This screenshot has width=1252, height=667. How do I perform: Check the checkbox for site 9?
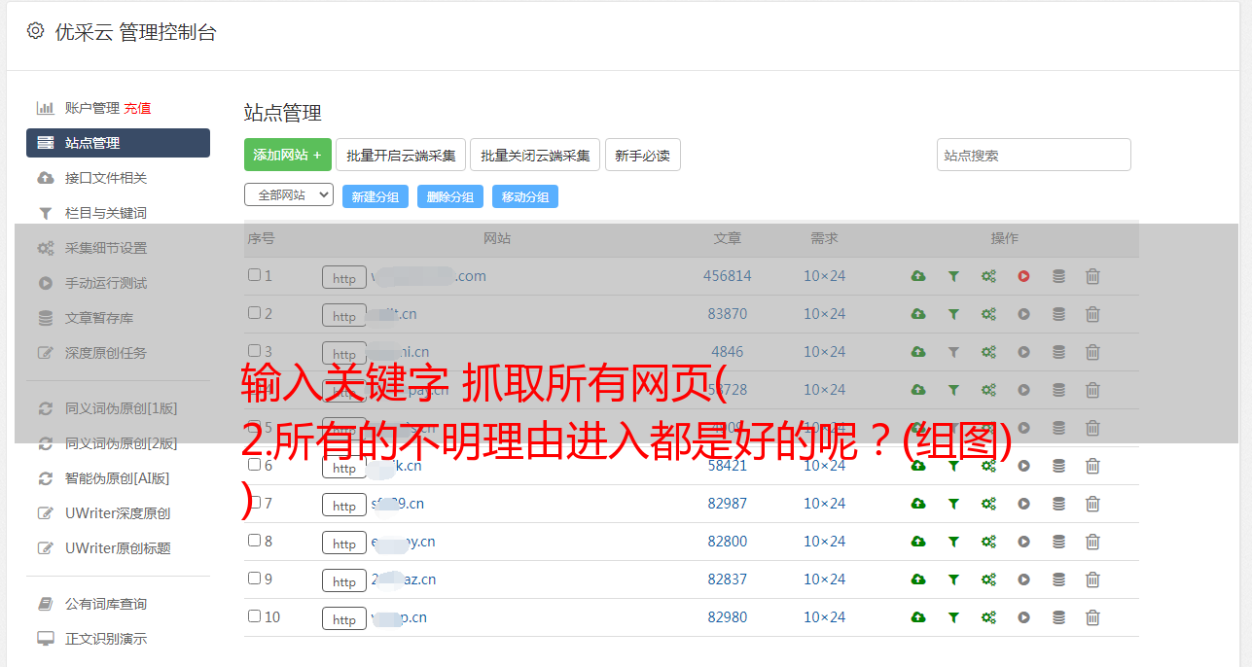point(254,579)
